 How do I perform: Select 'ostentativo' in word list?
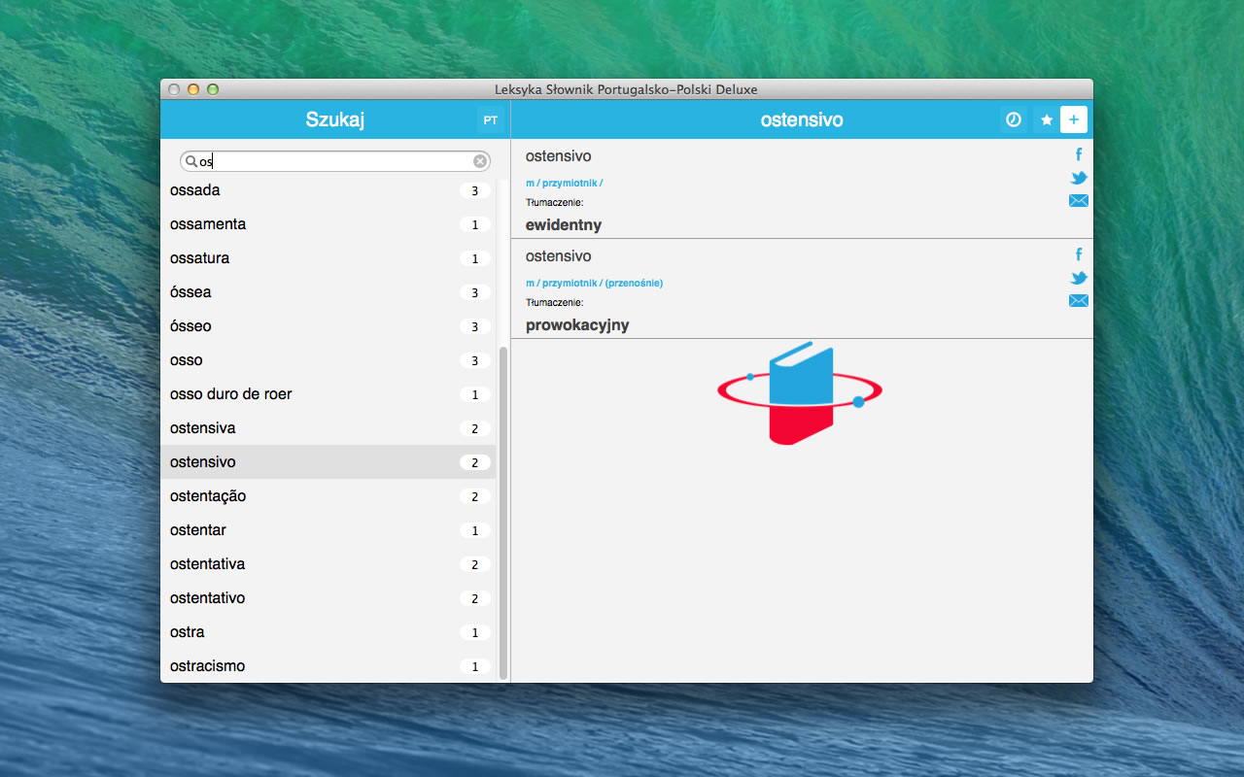tap(328, 598)
